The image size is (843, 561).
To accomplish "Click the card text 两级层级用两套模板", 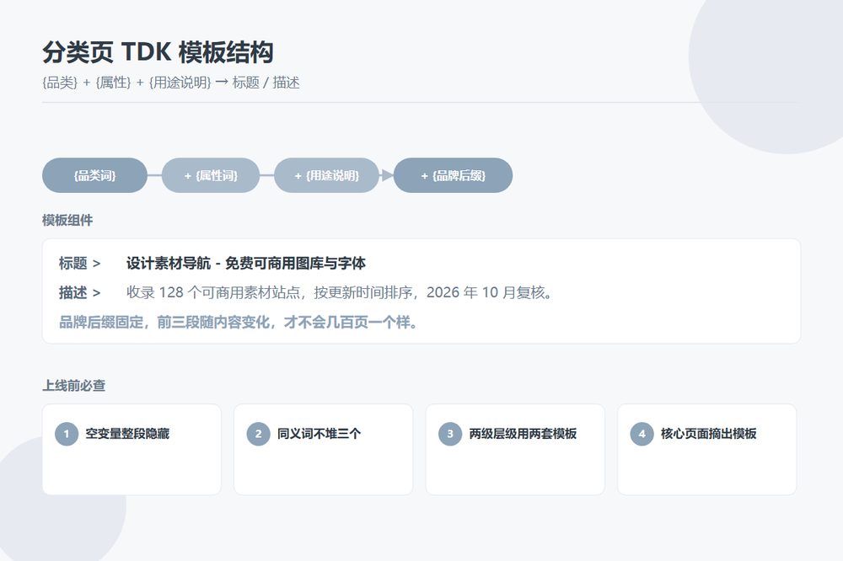I will click(523, 434).
